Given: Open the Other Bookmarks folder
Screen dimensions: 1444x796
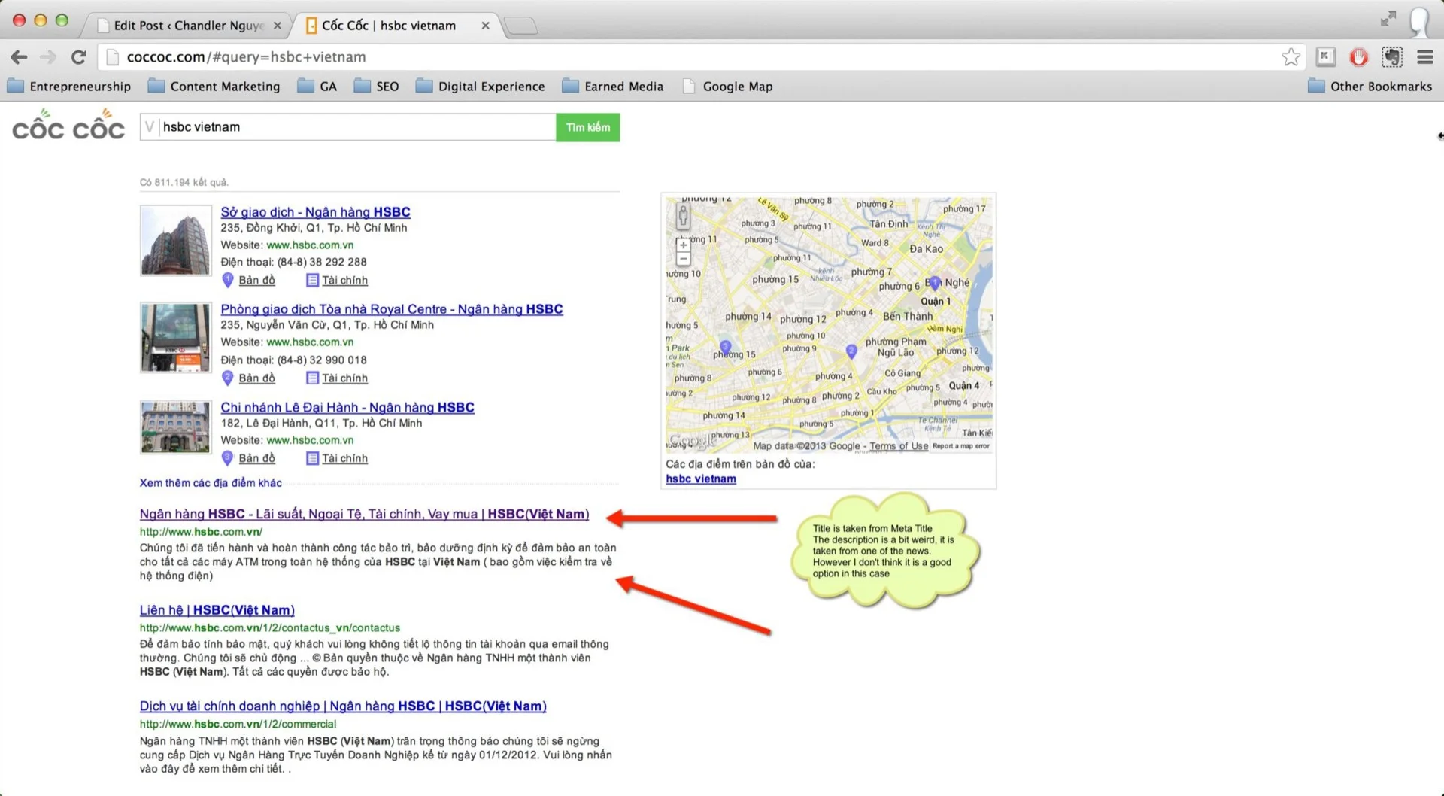Looking at the screenshot, I should [1370, 87].
